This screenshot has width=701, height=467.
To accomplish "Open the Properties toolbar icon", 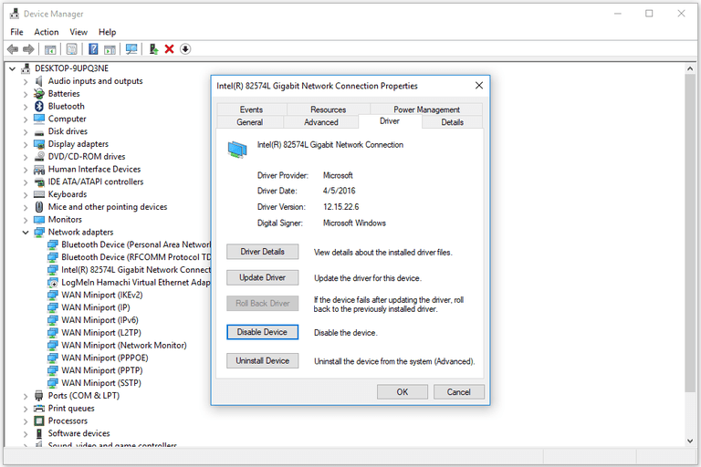I will point(71,49).
